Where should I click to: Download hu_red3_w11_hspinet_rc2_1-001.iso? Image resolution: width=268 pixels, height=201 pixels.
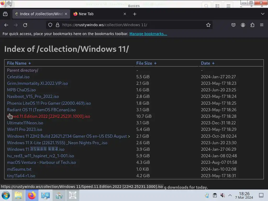(x=40, y=156)
